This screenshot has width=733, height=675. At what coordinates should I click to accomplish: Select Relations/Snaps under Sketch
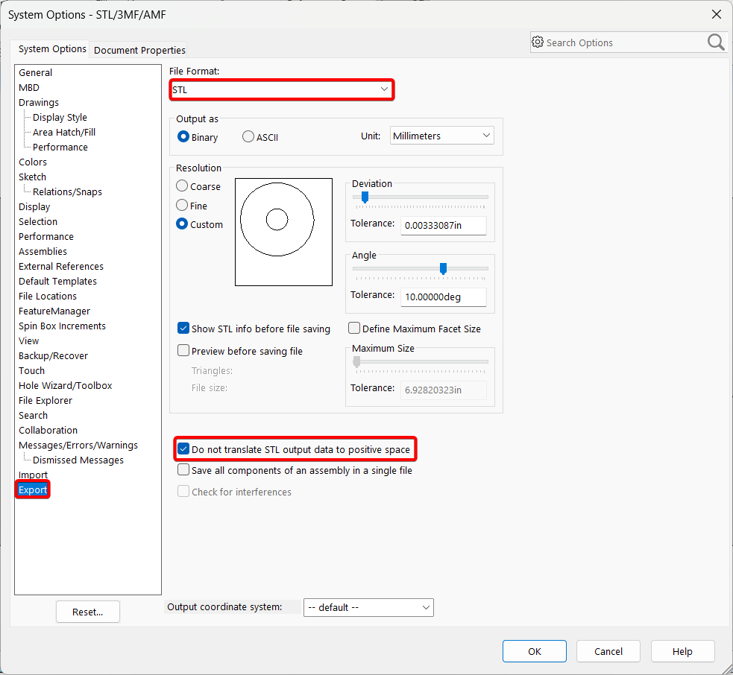click(67, 192)
